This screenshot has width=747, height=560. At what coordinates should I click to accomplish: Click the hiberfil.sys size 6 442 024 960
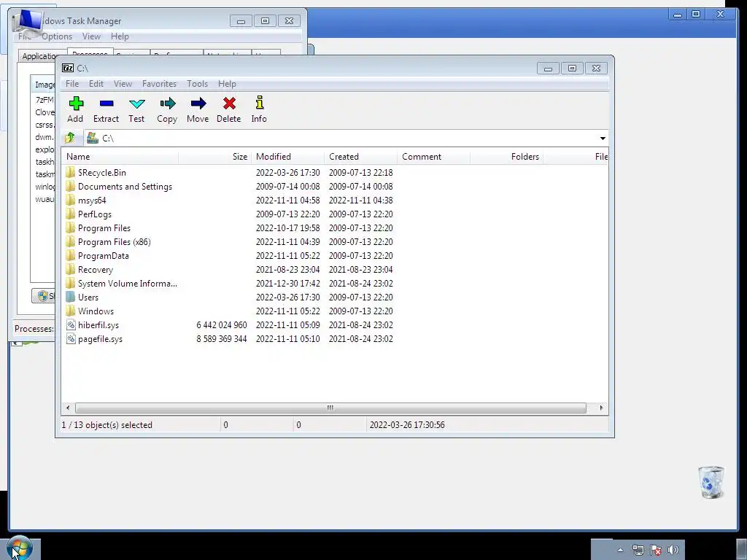pyautogui.click(x=222, y=324)
